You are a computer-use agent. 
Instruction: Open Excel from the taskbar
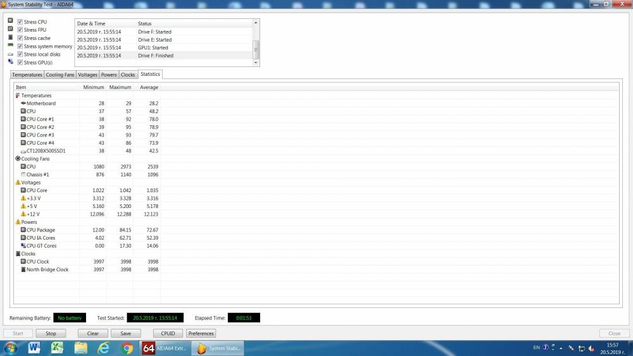pos(58,348)
